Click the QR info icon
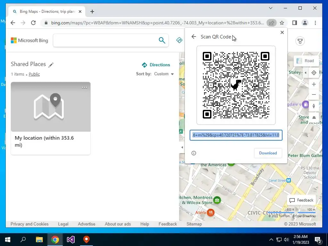The height and width of the screenshot is (246, 328). 194,153
